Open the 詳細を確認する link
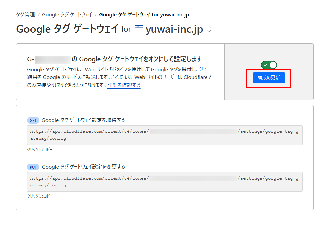This screenshot has height=228, width=329. 124,85
